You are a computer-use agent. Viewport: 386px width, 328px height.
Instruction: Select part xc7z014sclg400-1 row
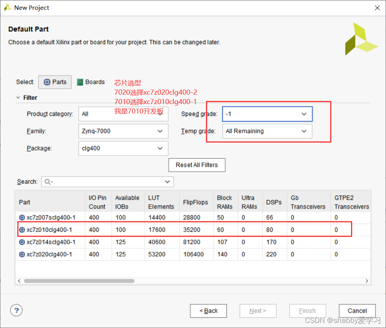coord(193,242)
